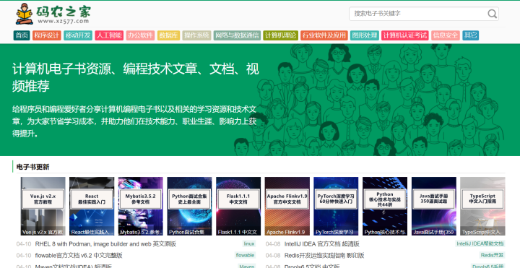Screen dimensions: 520x268
Task: Open the 人工智能 category
Action: [x=109, y=35]
